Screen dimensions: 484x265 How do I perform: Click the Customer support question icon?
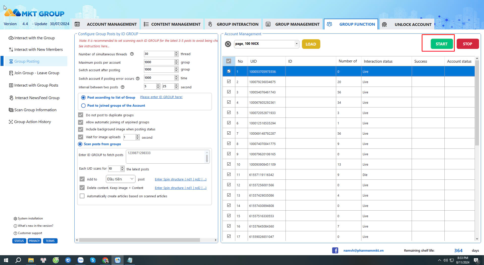tap(15, 233)
